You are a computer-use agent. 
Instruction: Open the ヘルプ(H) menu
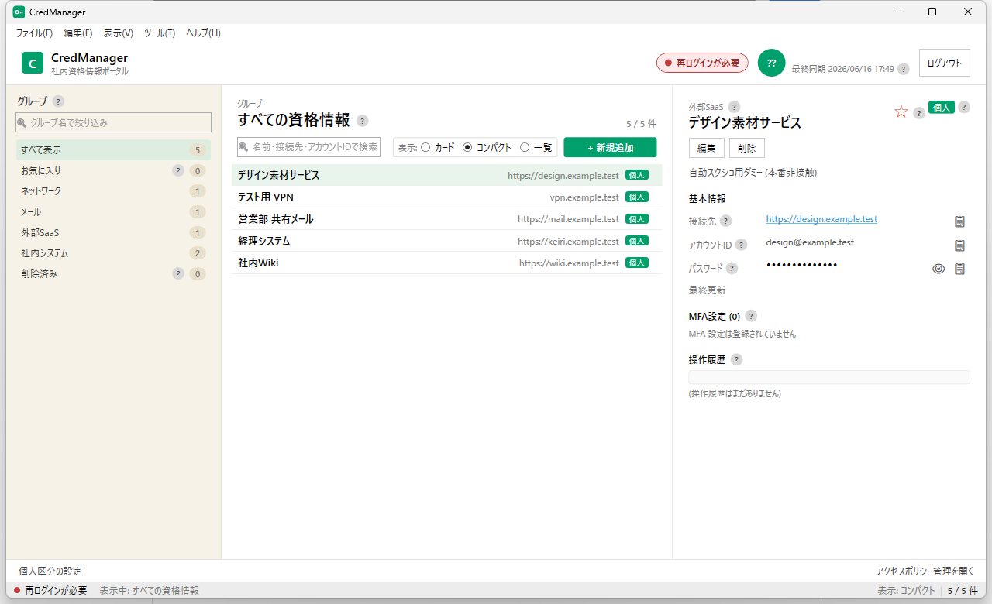204,33
